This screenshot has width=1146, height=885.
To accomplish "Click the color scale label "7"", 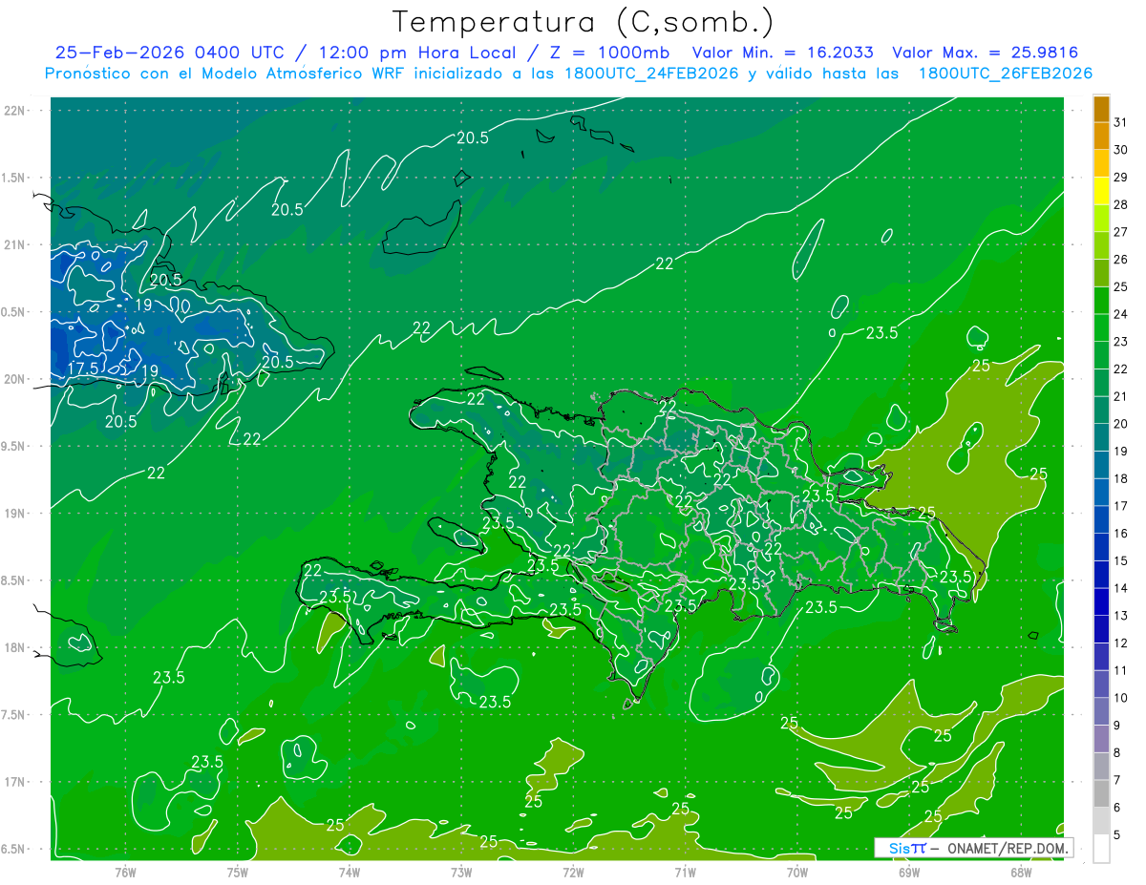I will (x=1117, y=781).
